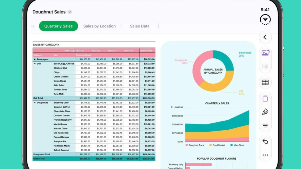Viewport: 301px width, 169px height.
Task: Click the back chevron button
Action: (x=265, y=37)
